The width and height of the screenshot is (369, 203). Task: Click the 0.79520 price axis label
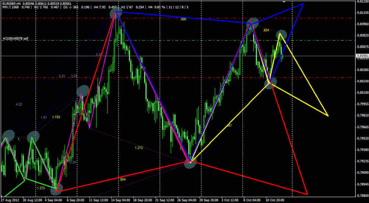[x=362, y=138]
